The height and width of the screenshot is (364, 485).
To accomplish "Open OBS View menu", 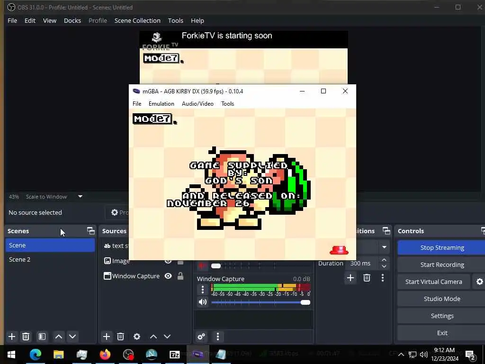I will click(49, 20).
